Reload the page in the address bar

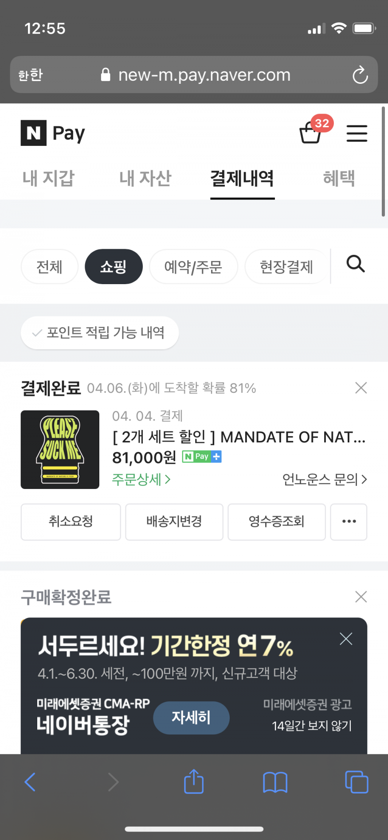(360, 75)
